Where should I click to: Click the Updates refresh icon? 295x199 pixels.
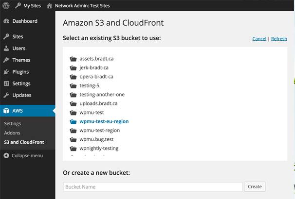(x=6, y=95)
